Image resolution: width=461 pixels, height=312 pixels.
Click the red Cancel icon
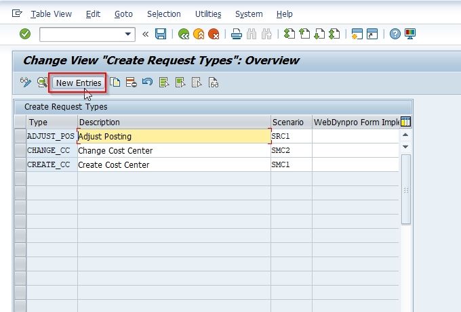(x=214, y=34)
